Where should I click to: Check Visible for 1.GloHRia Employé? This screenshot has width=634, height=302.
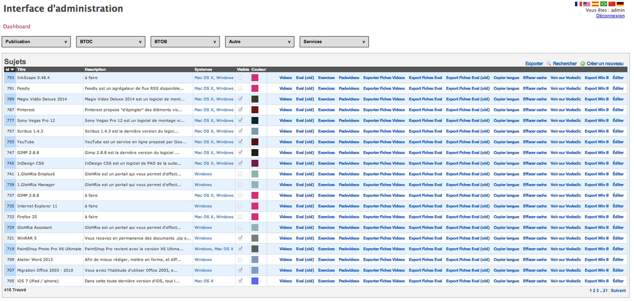(240, 174)
